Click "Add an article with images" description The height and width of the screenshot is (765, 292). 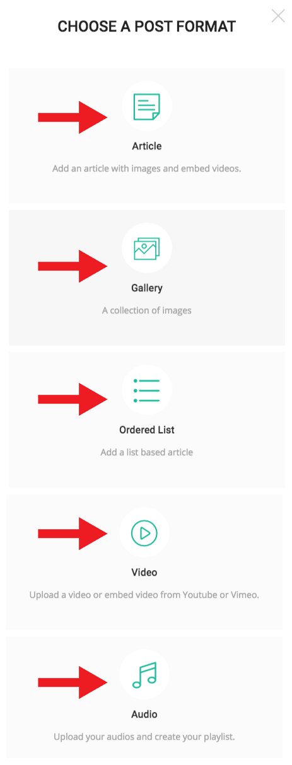click(147, 169)
